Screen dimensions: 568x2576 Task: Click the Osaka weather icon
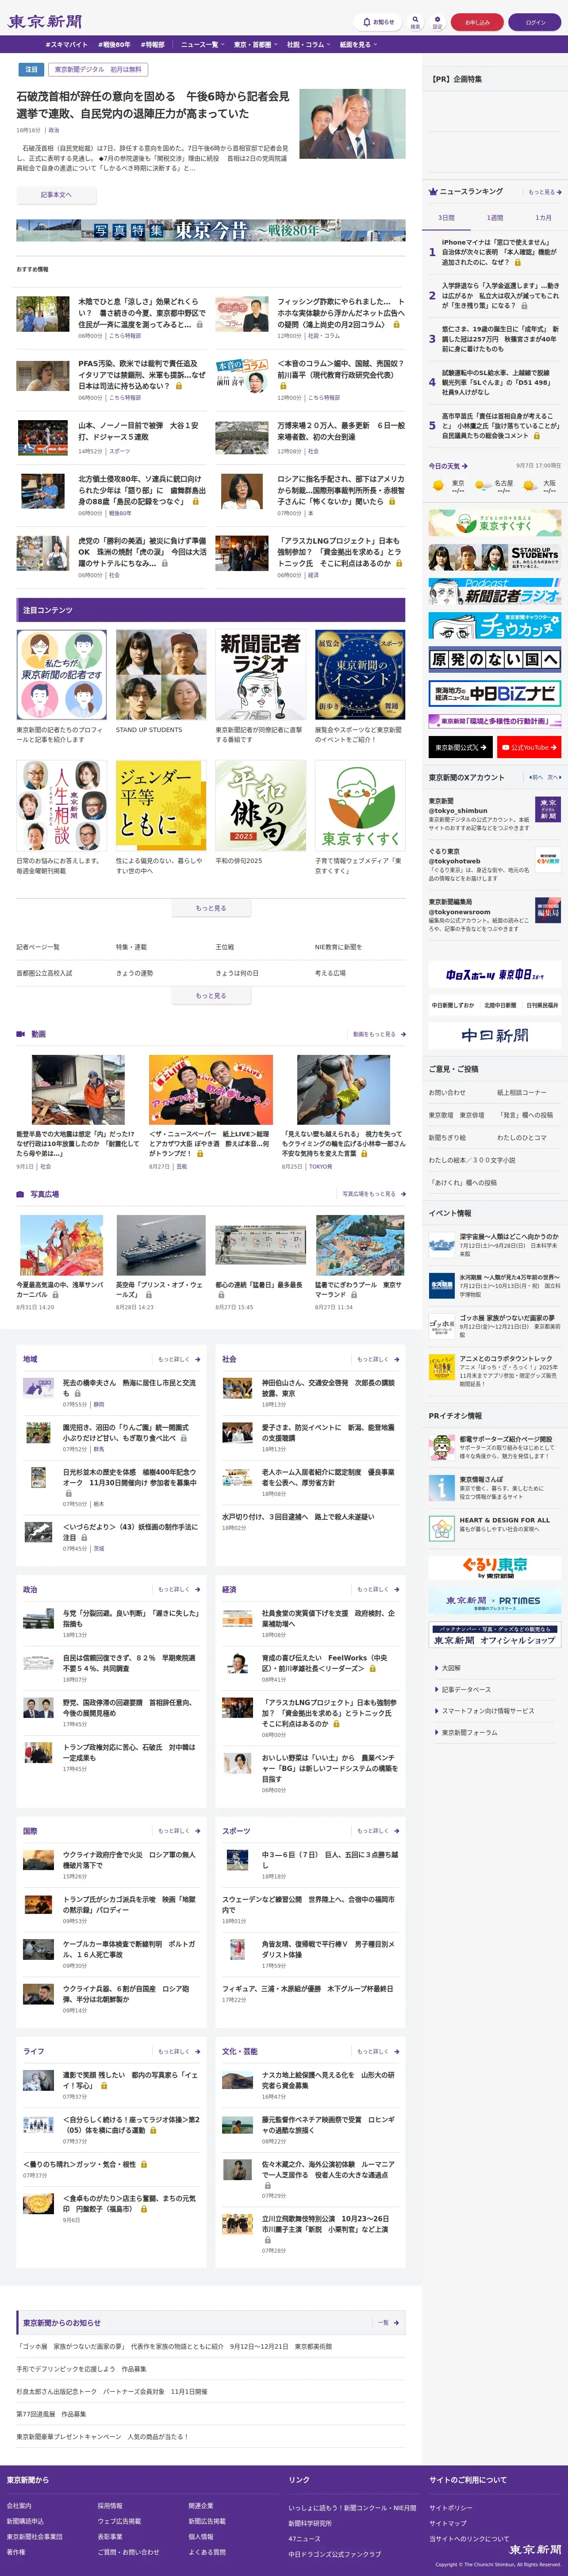tap(529, 486)
